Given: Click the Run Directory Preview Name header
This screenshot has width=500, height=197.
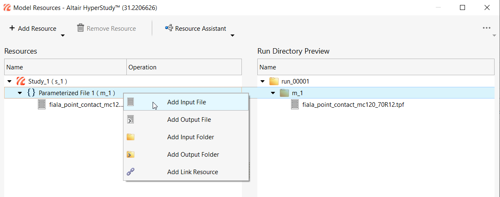Looking at the screenshot, I should coord(376,67).
